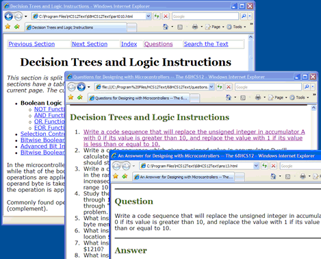Click search magnifier in Questions window

(x=307, y=87)
